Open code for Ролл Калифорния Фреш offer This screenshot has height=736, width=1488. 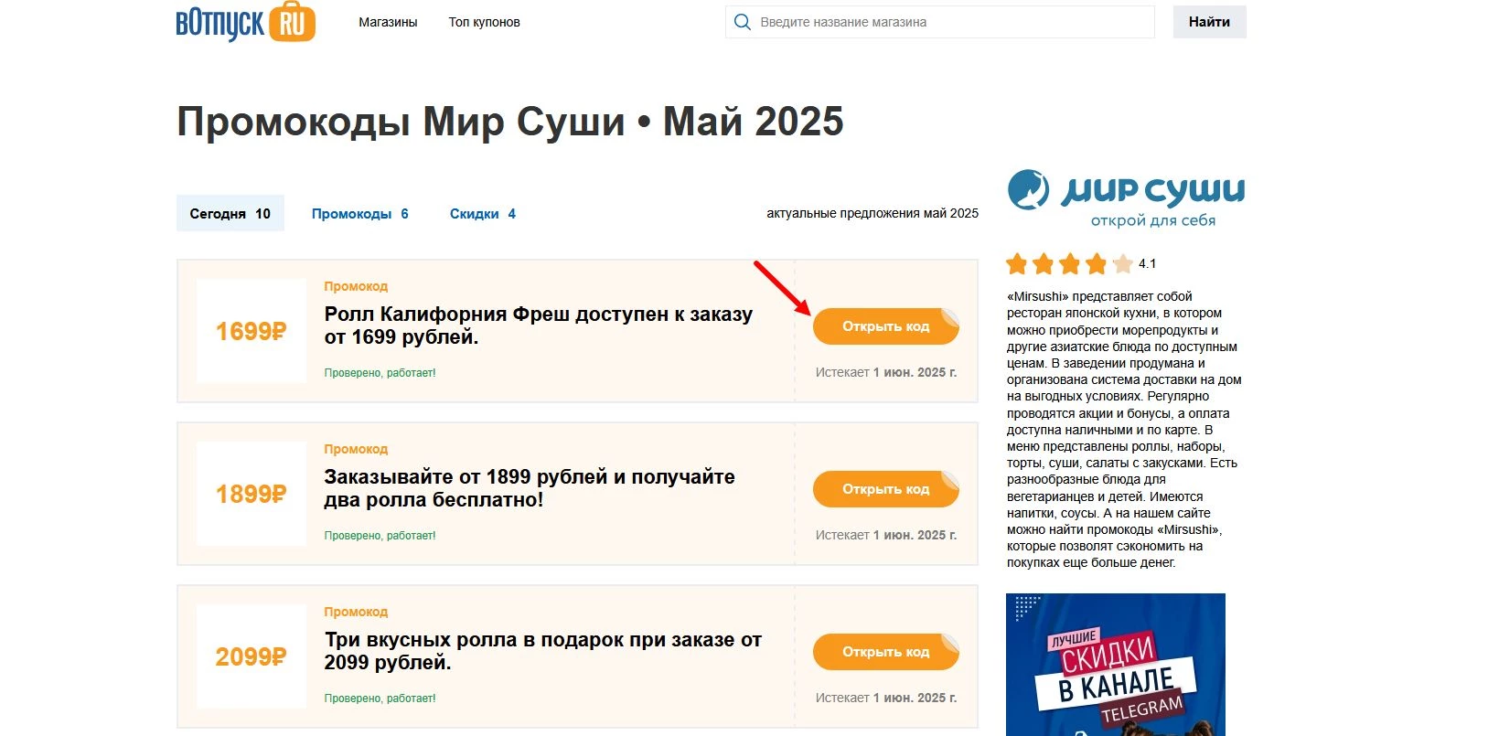885,326
